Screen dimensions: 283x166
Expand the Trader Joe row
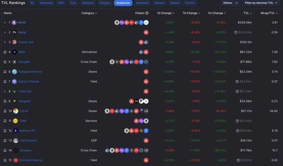click(x=5, y=42)
